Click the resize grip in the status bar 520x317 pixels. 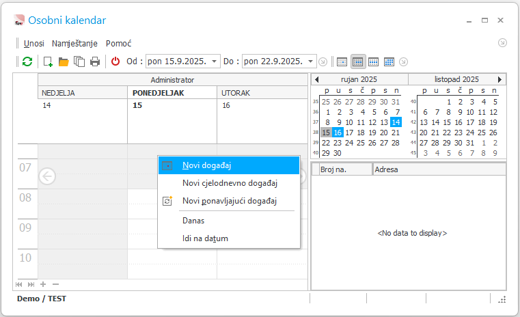click(x=502, y=299)
